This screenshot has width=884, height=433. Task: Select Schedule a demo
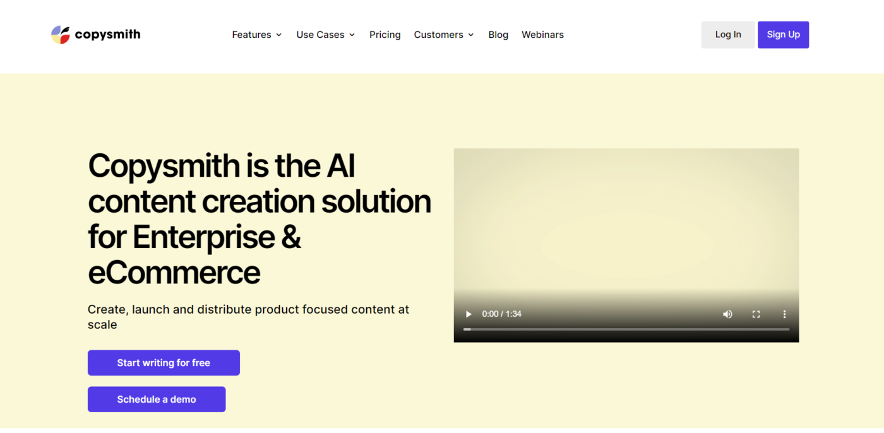coord(157,400)
